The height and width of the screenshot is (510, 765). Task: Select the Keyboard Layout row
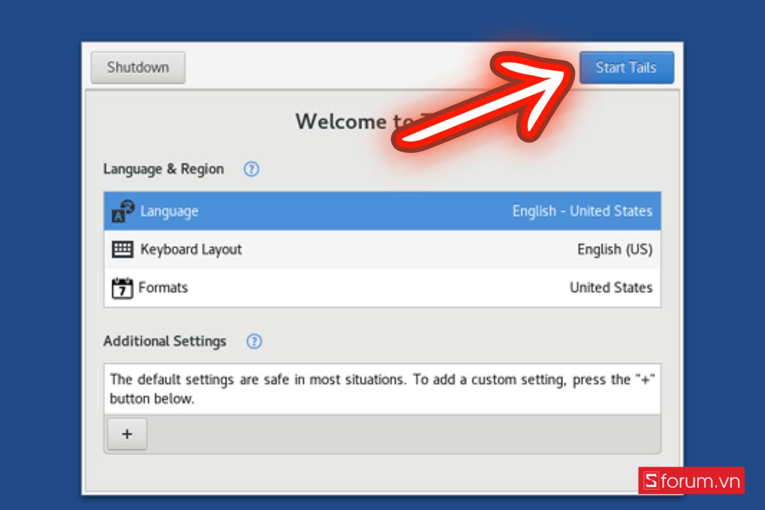382,249
